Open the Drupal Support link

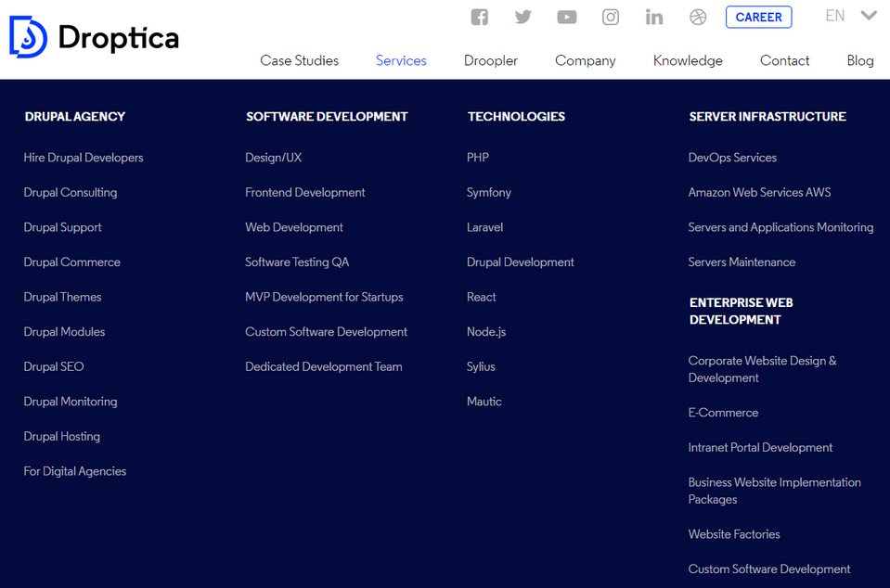[x=62, y=227]
